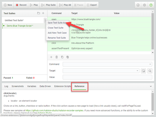Open the Untitled Test Suite three-dot menu

pyautogui.click(x=45, y=20)
